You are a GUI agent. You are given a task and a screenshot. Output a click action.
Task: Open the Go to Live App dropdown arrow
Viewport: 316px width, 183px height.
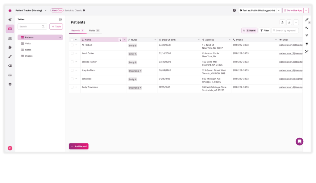click(x=306, y=10)
